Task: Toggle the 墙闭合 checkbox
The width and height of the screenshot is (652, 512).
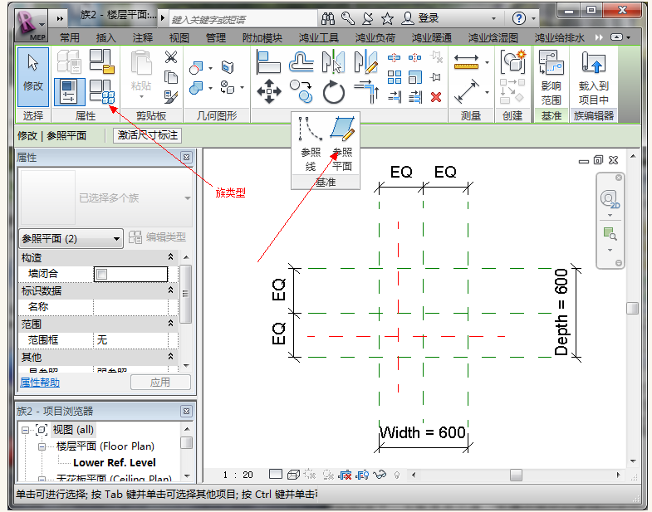Action: point(101,274)
